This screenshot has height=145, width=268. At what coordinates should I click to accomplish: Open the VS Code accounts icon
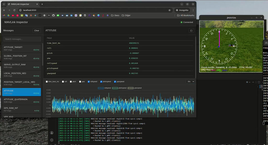coord(52,133)
